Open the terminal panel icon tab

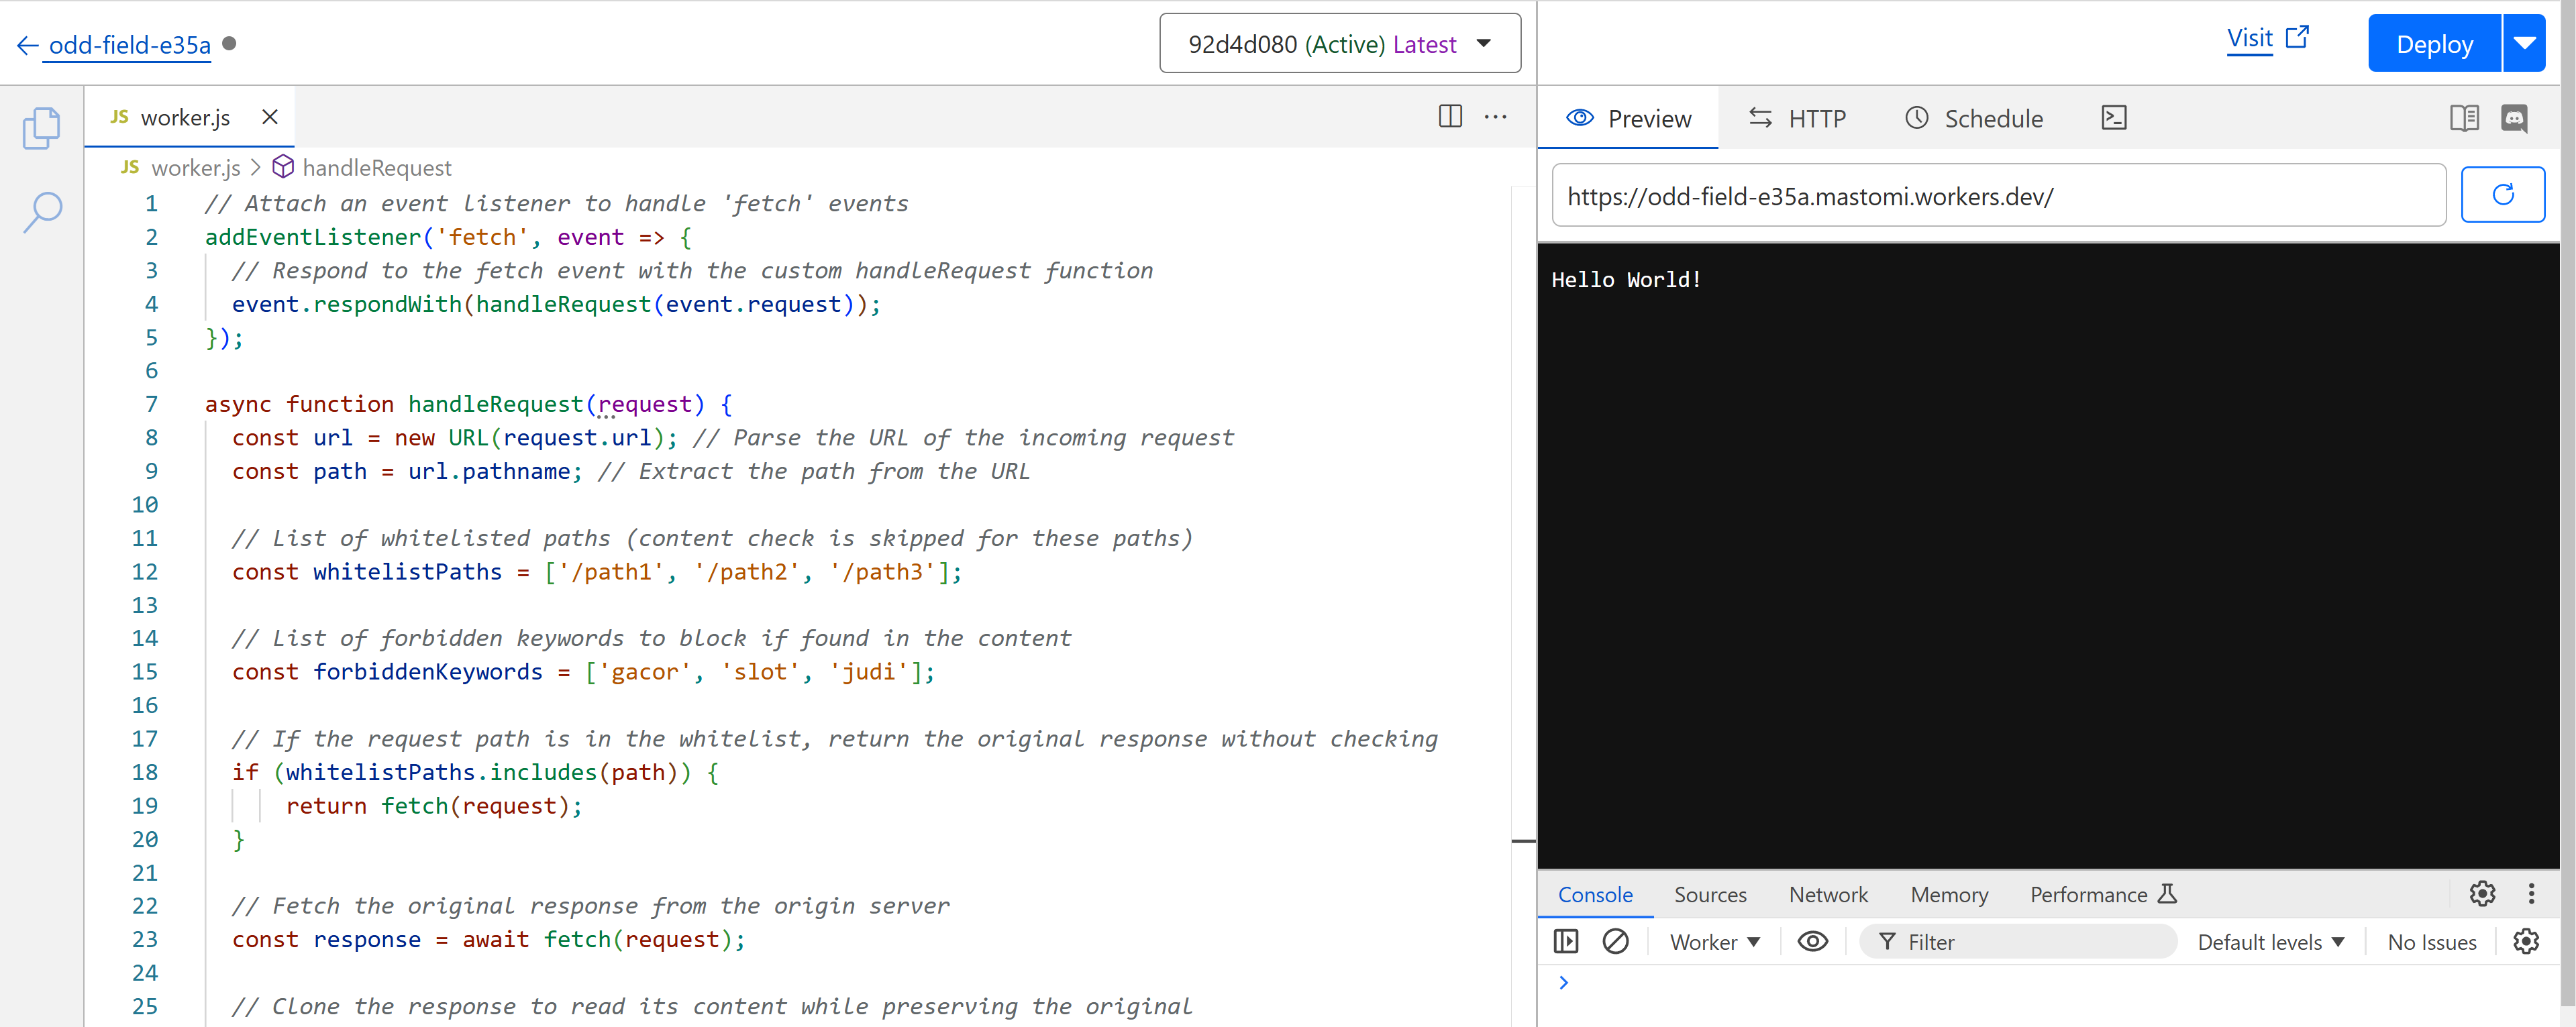[x=2114, y=118]
